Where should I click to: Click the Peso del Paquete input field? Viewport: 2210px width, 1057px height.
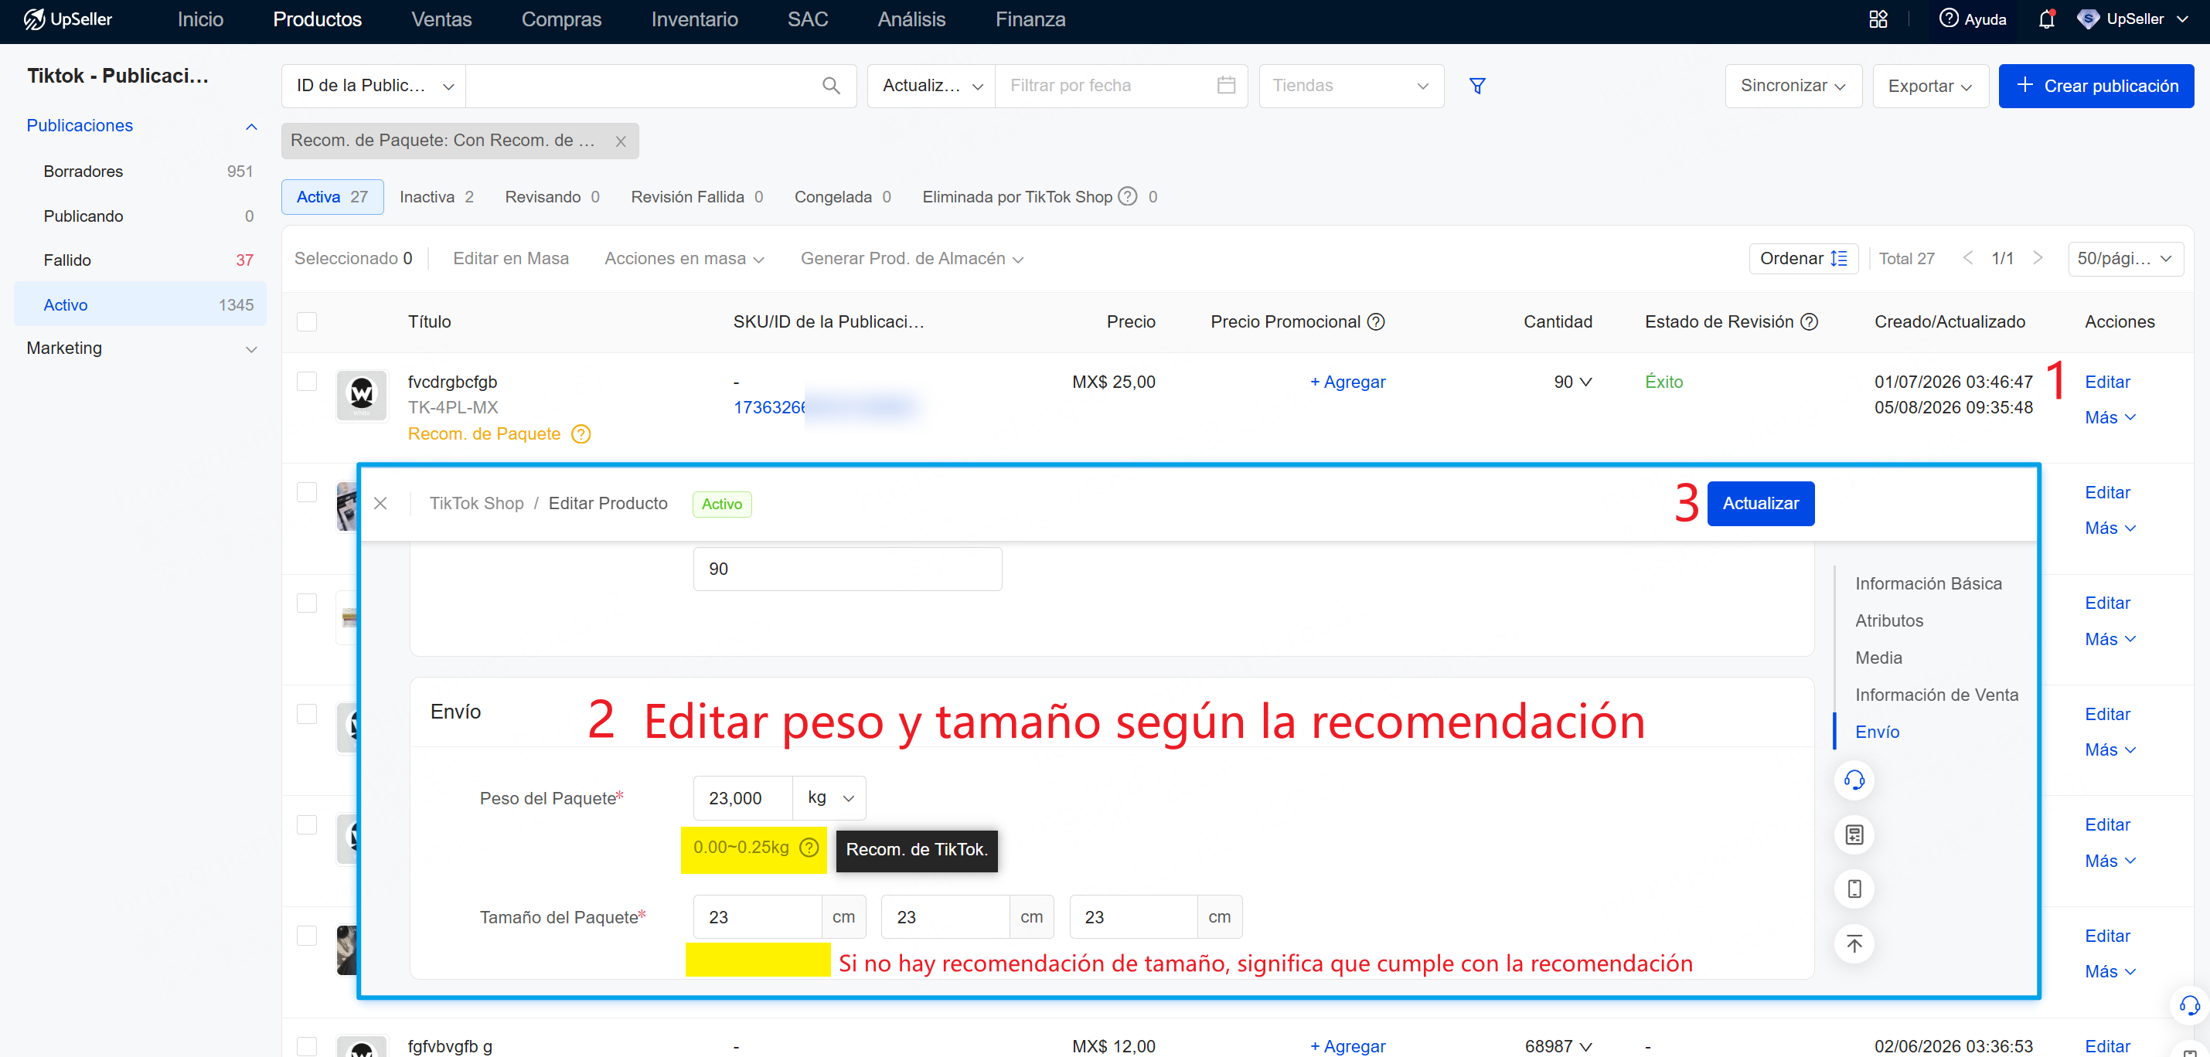pos(743,798)
